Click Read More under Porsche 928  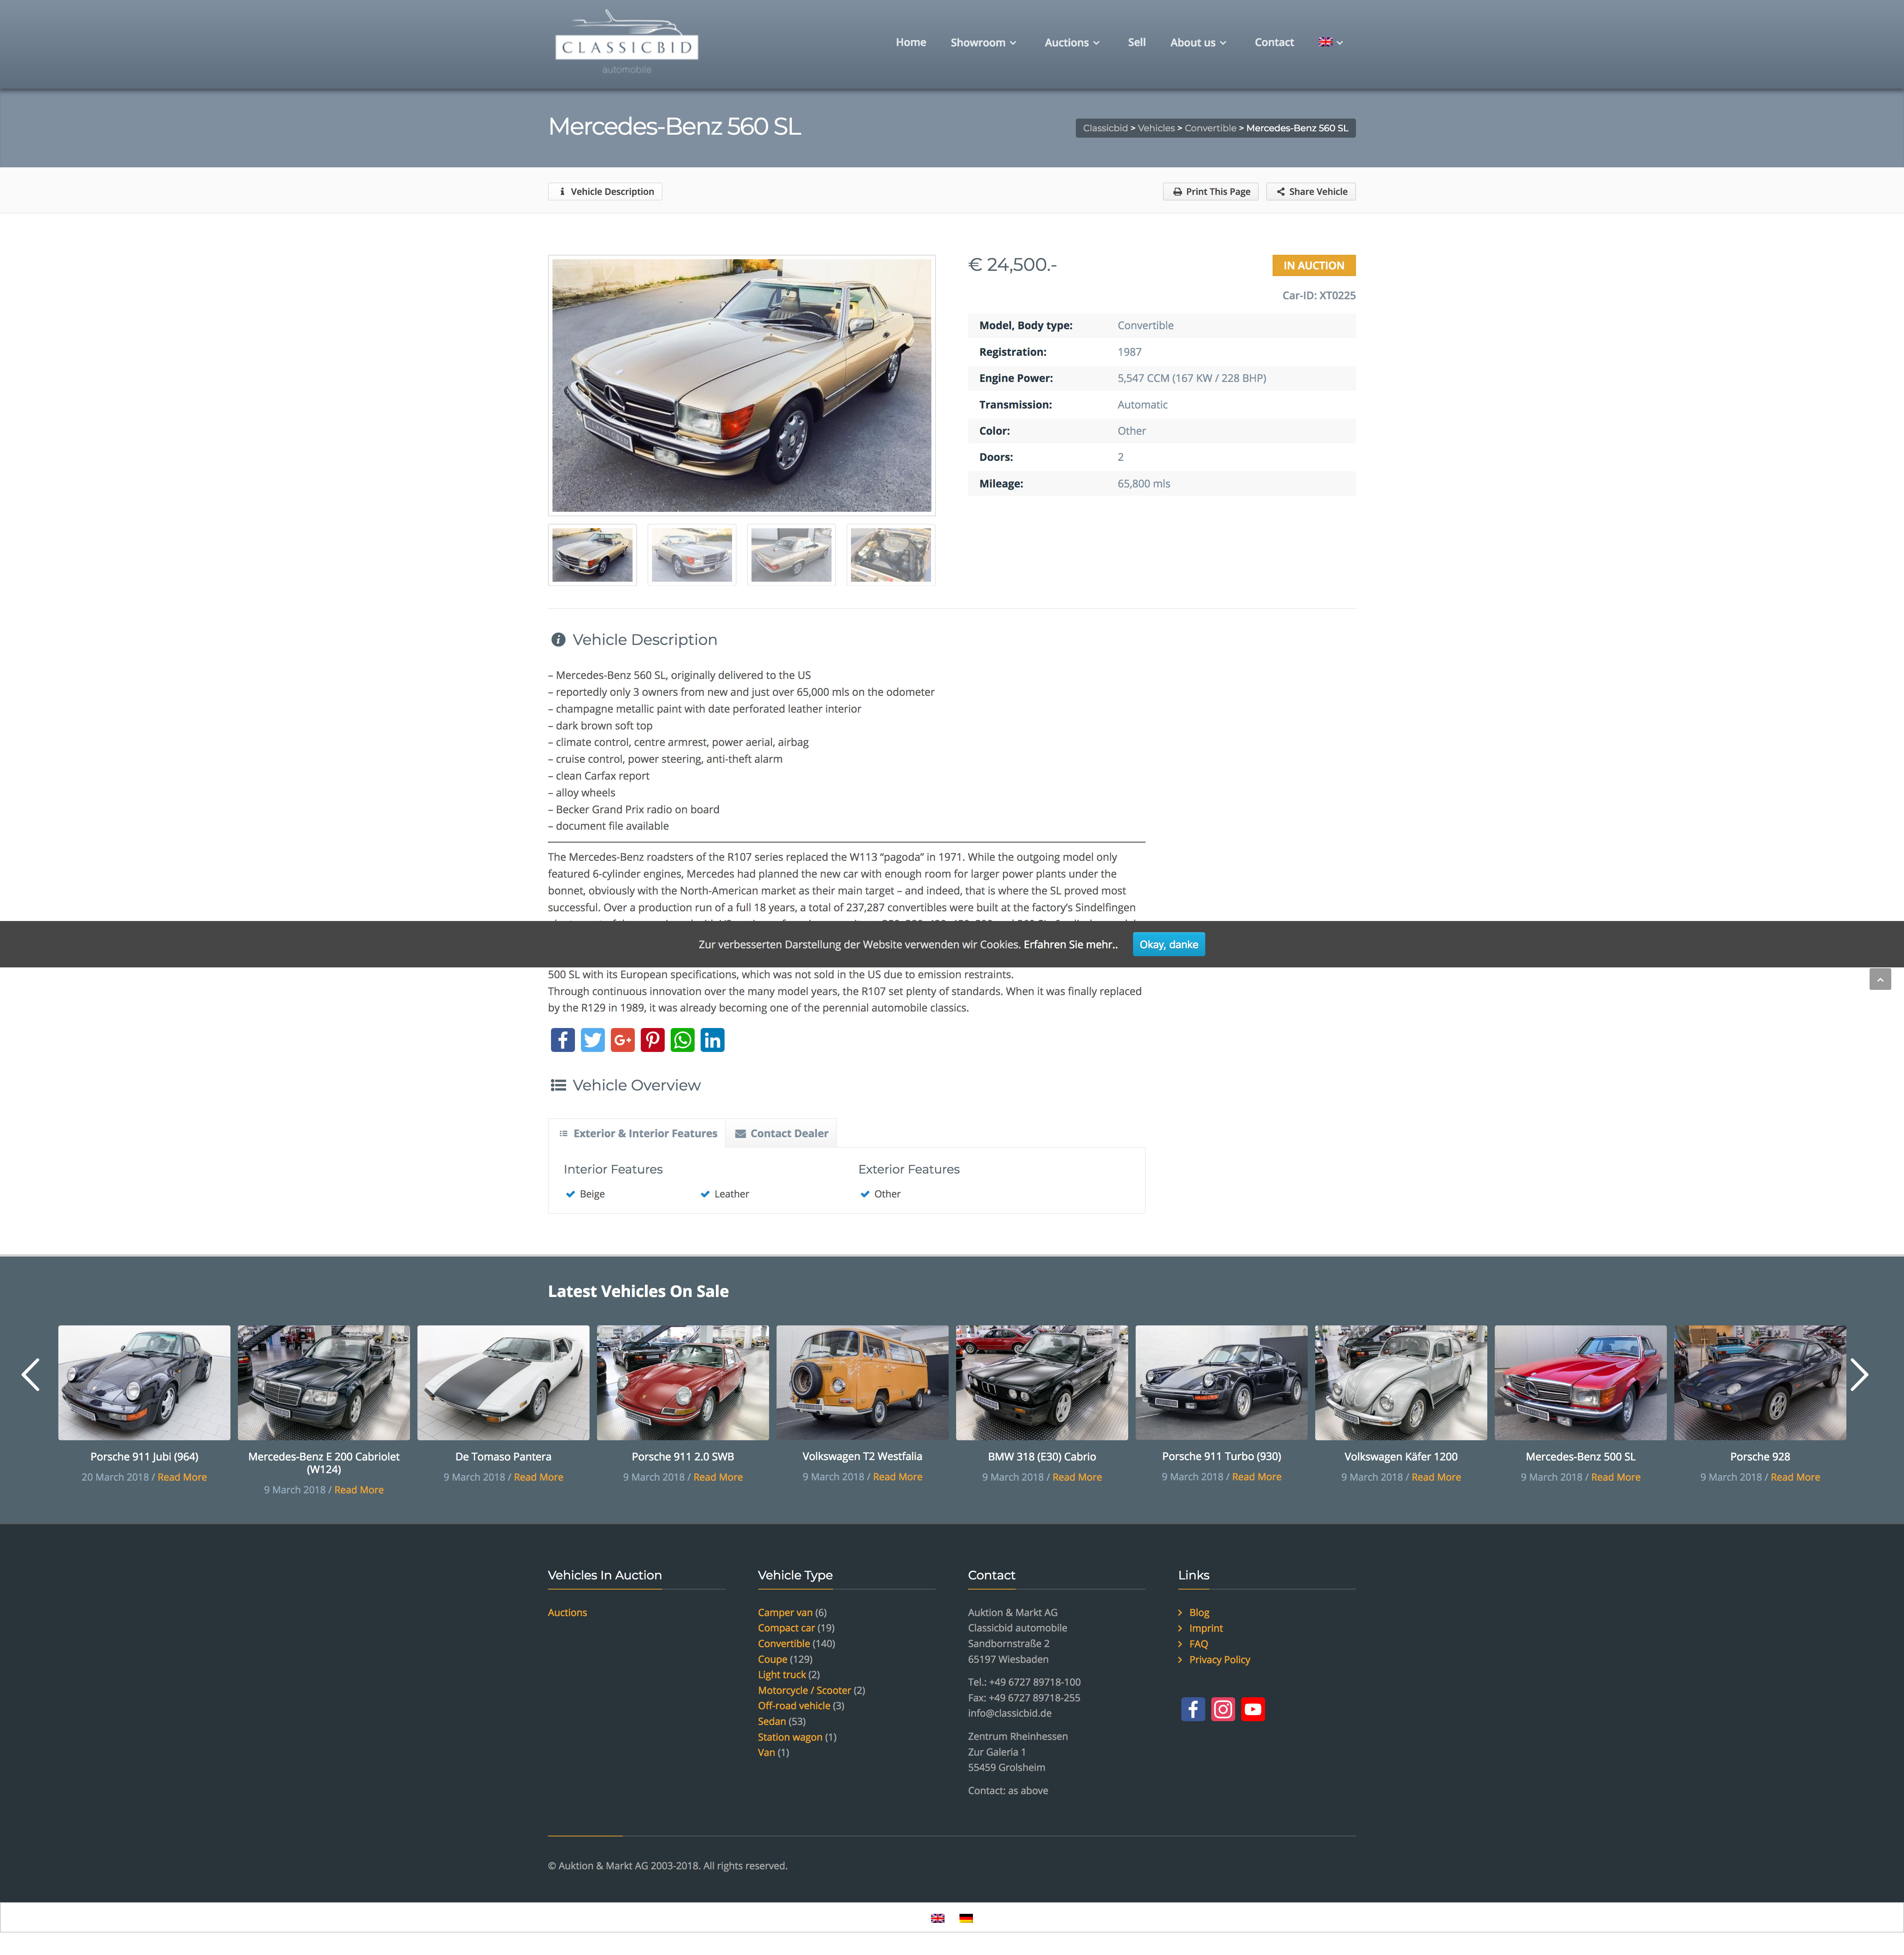pyautogui.click(x=1795, y=1477)
